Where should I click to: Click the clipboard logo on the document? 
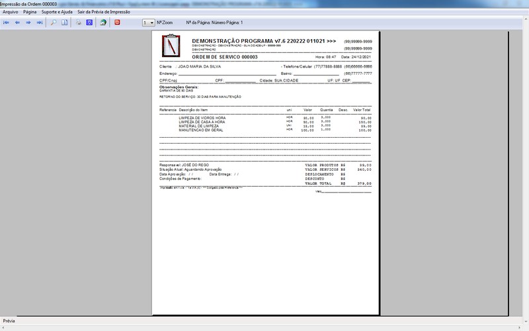(171, 46)
